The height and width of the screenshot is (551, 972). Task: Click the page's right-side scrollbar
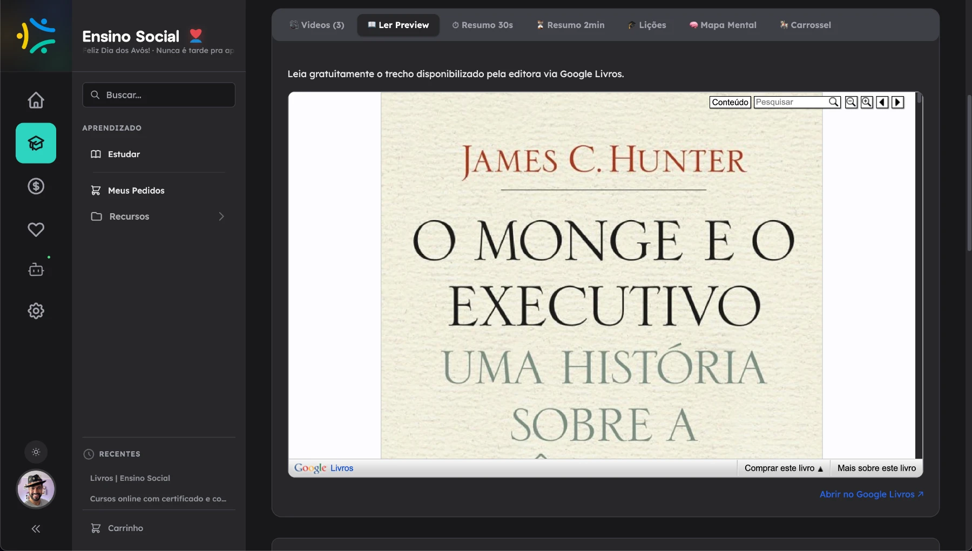pos(969,173)
